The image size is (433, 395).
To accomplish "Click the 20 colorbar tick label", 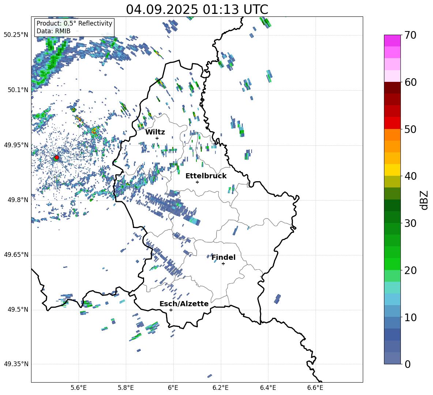I will click(x=410, y=270).
